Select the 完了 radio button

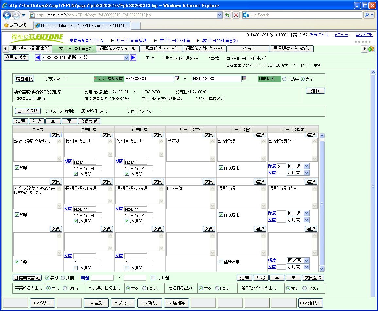pyautogui.click(x=302, y=79)
